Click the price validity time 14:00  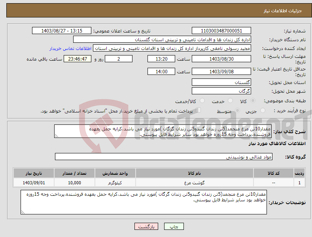click(161, 71)
